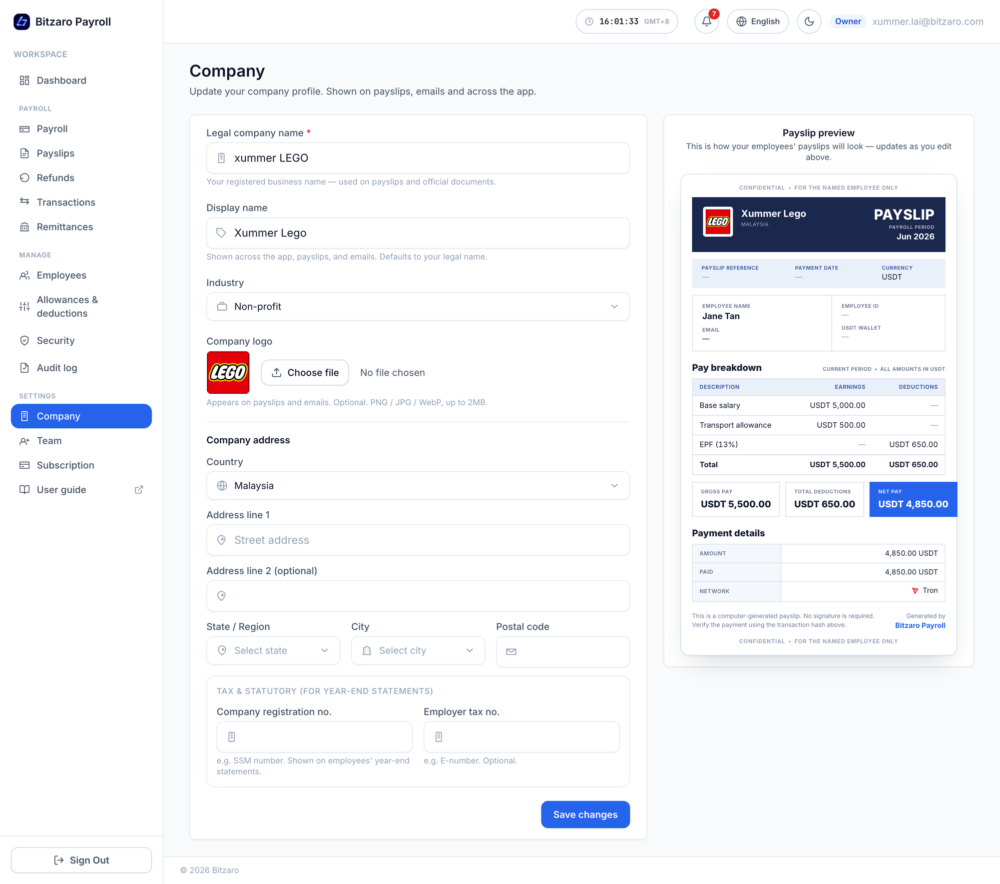
Task: Click the Tron network icon
Action: (x=915, y=591)
